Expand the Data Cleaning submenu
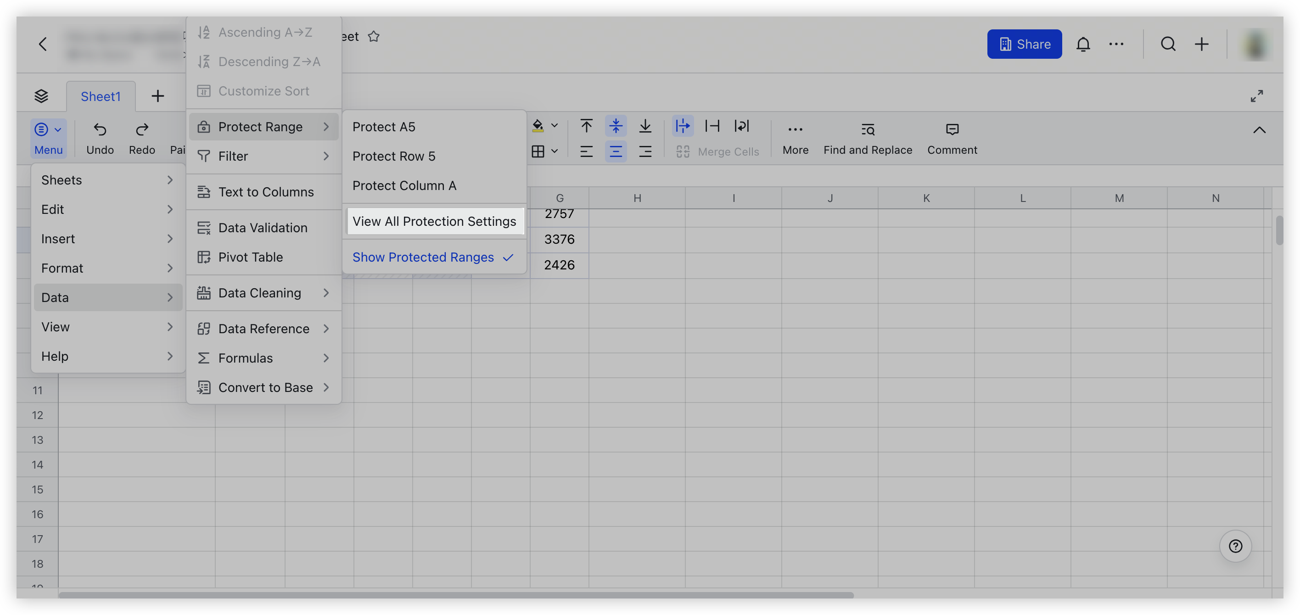 coord(259,293)
